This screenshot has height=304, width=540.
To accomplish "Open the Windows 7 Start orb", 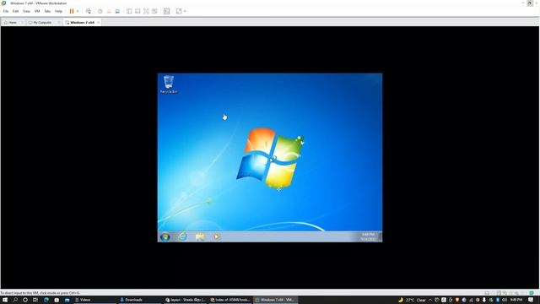I will click(x=165, y=236).
